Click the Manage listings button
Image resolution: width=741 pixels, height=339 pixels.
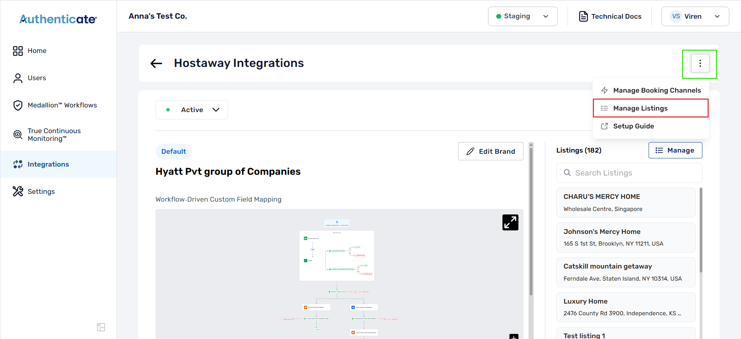click(x=675, y=150)
